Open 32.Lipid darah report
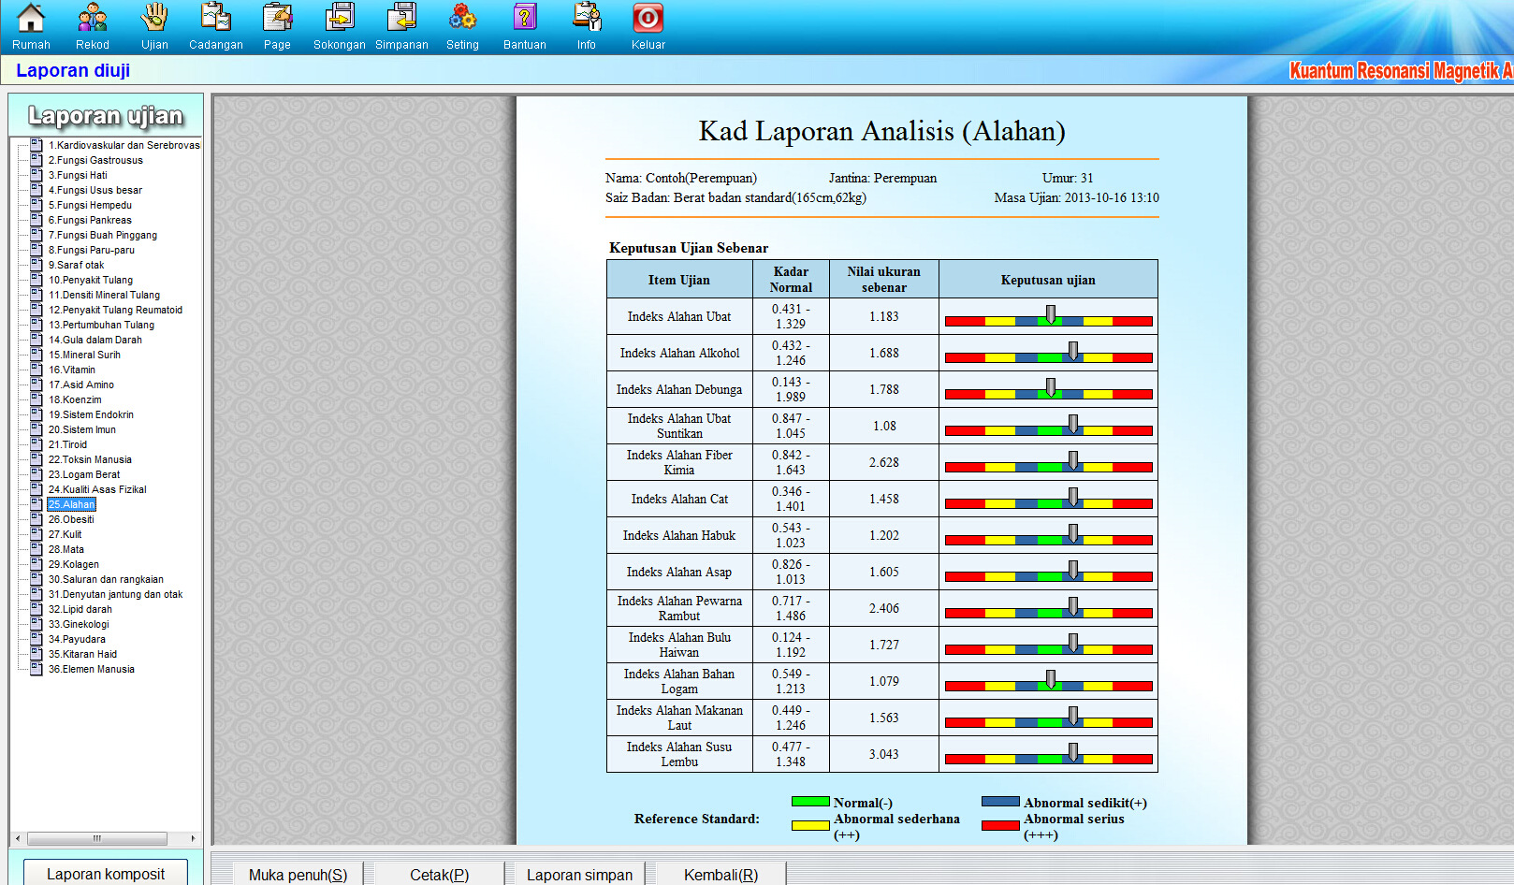The width and height of the screenshot is (1514, 885). (80, 609)
